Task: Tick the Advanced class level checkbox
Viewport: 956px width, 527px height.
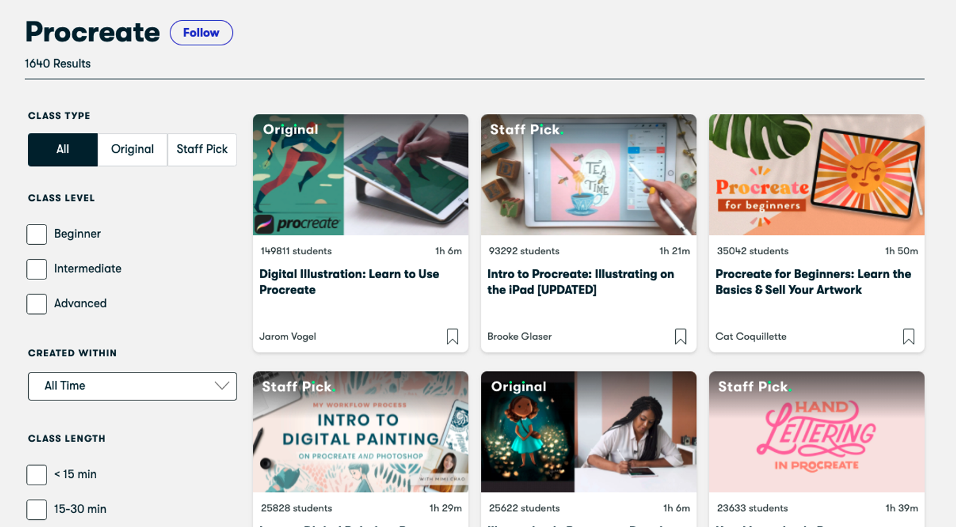Action: [x=37, y=304]
